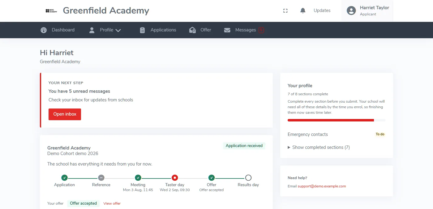The height and width of the screenshot is (209, 433).
Task: Click the profile completion progress bar
Action: 337,120
